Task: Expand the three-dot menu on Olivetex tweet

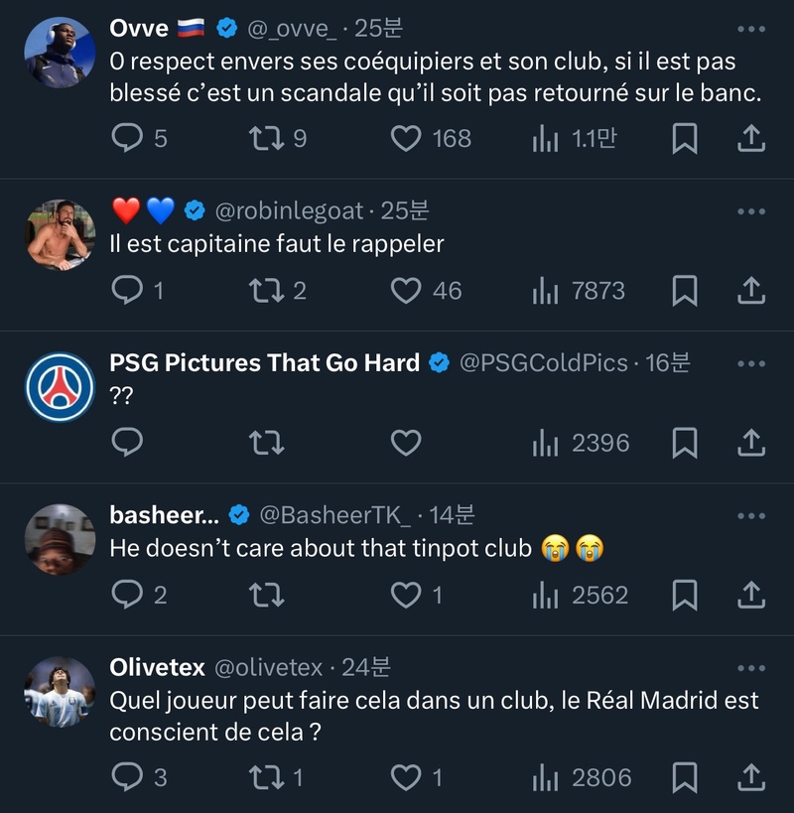Action: tap(751, 668)
